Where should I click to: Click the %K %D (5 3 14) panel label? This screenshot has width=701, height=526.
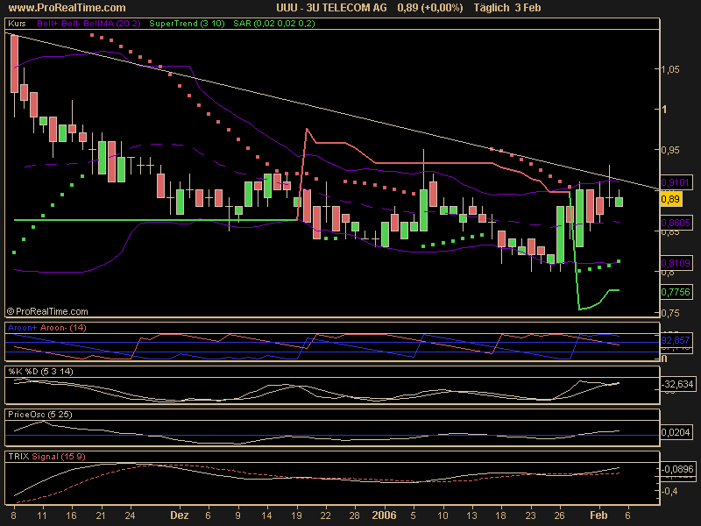[40, 371]
